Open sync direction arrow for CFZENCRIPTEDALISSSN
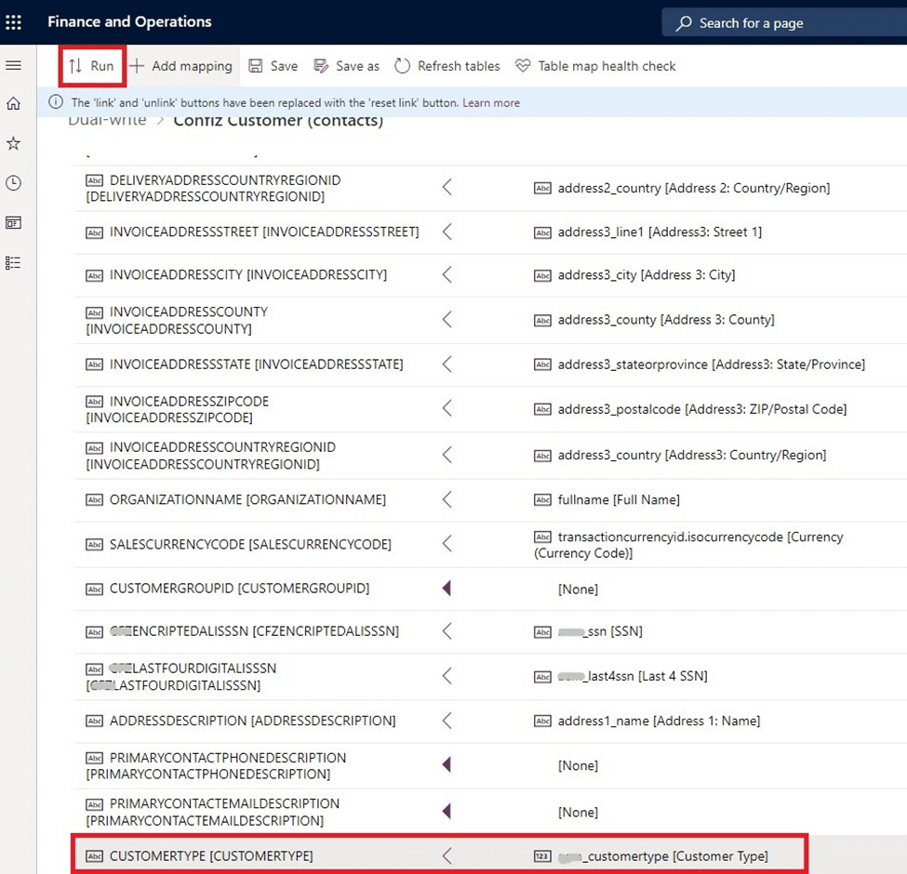907x874 pixels. click(447, 631)
